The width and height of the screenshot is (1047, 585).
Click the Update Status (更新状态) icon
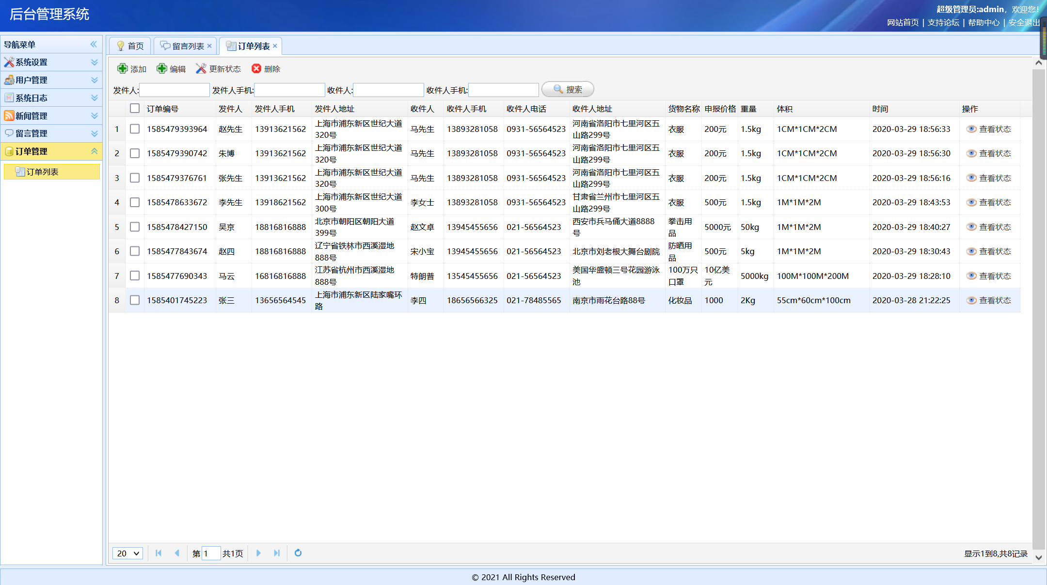click(201, 69)
